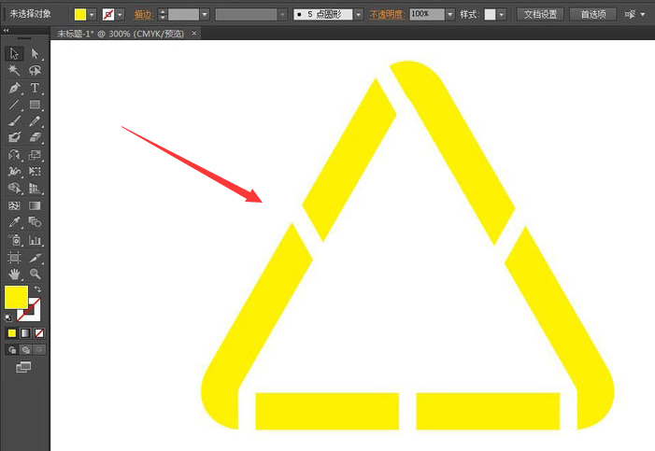
Task: Select the Hand tool
Action: point(14,274)
